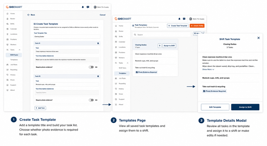Click Shifts icon in Create Task Template sidebar
Viewport: 267px width, 146px height.
(7, 24)
